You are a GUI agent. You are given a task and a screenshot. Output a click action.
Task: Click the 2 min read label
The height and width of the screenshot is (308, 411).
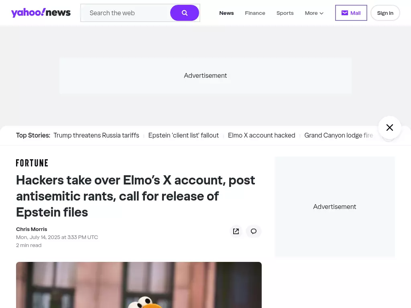click(x=28, y=245)
